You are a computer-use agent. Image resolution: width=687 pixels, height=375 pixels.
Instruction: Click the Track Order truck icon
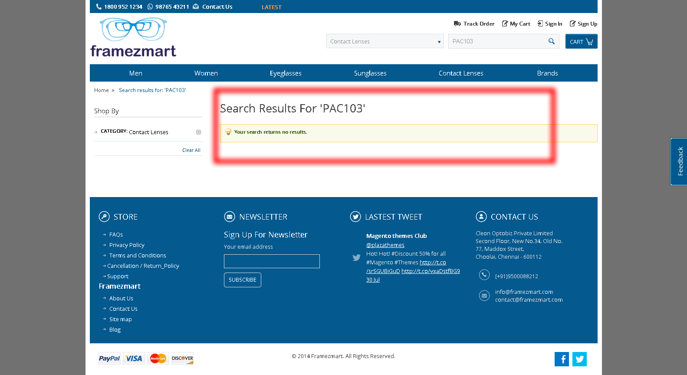(457, 23)
